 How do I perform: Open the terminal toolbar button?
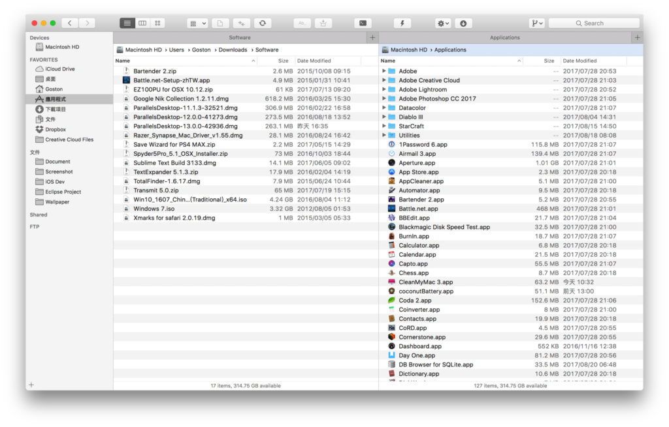[x=363, y=23]
